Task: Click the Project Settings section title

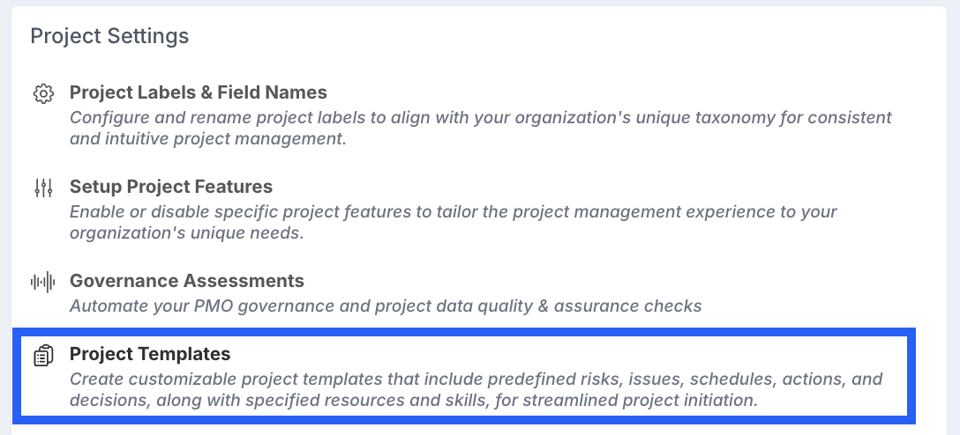Action: pos(109,36)
